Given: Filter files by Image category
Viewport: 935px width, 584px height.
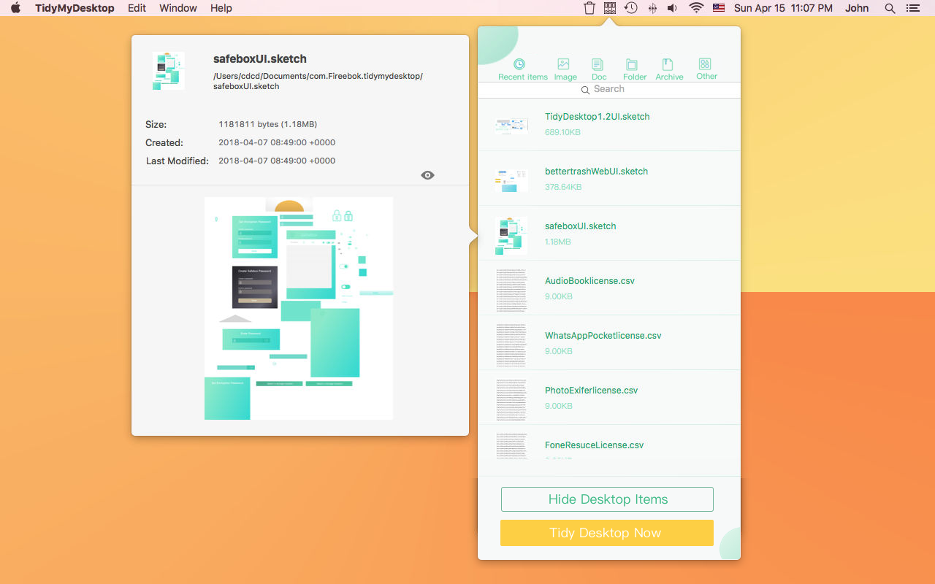Looking at the screenshot, I should [565, 69].
